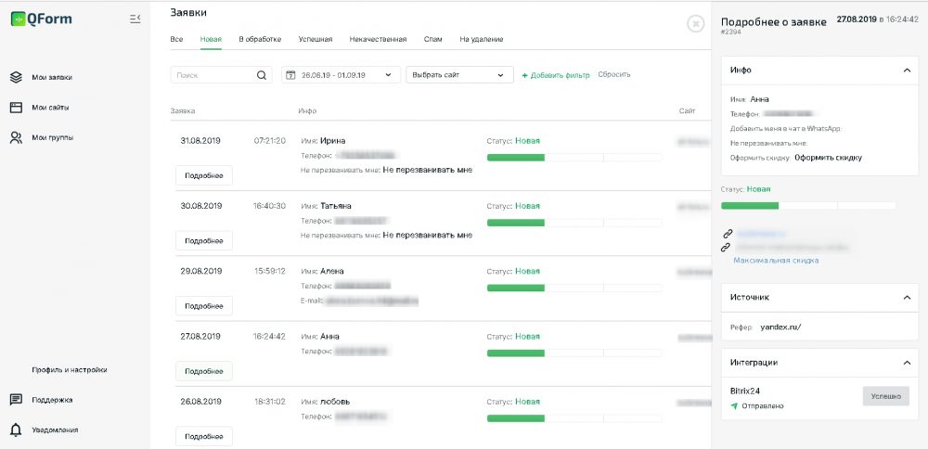The image size is (928, 449).
Task: Open the date range dropdown
Action: (x=341, y=75)
